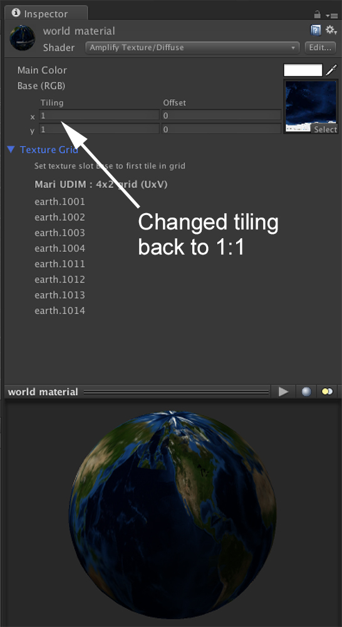The image size is (342, 627).
Task: Open the Shader dropdown Amplify Texture/Diffuse
Action: click(192, 48)
